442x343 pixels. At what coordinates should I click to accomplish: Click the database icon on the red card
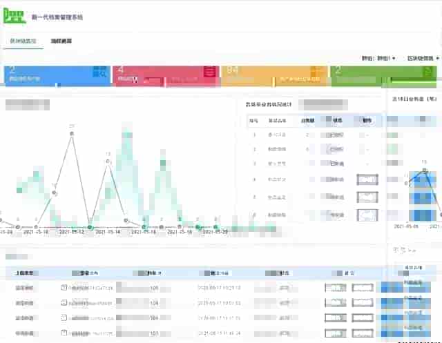210,72
